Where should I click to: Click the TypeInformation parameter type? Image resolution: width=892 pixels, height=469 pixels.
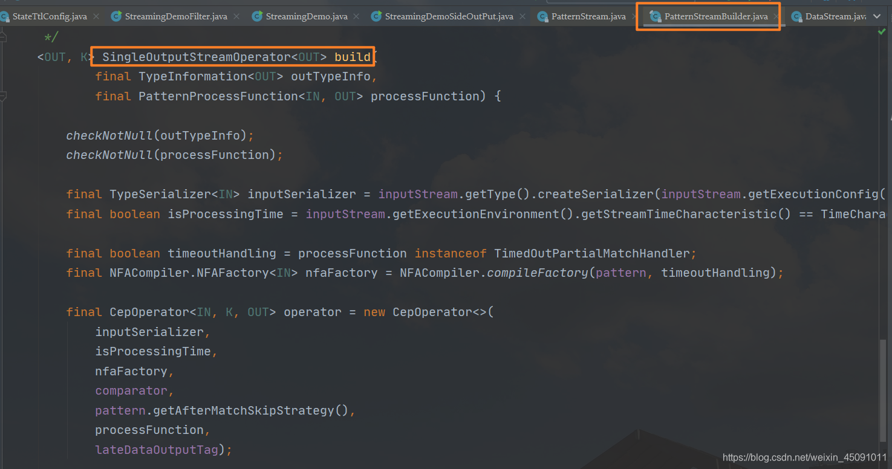coord(193,77)
